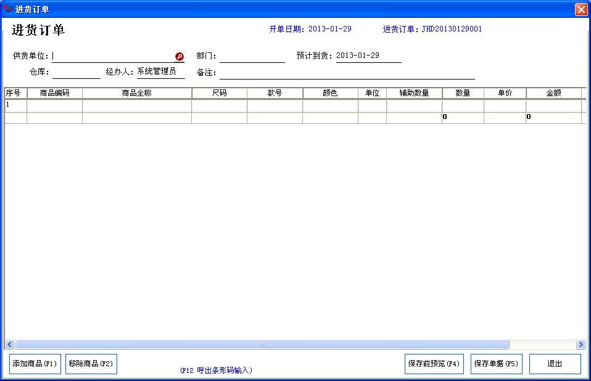Click the 退出 button to exit

pos(555,364)
